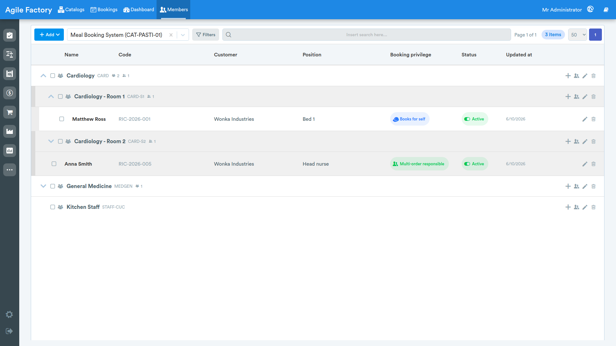Open the shopping cart sidebar icon
This screenshot has width=616, height=346.
[x=10, y=112]
